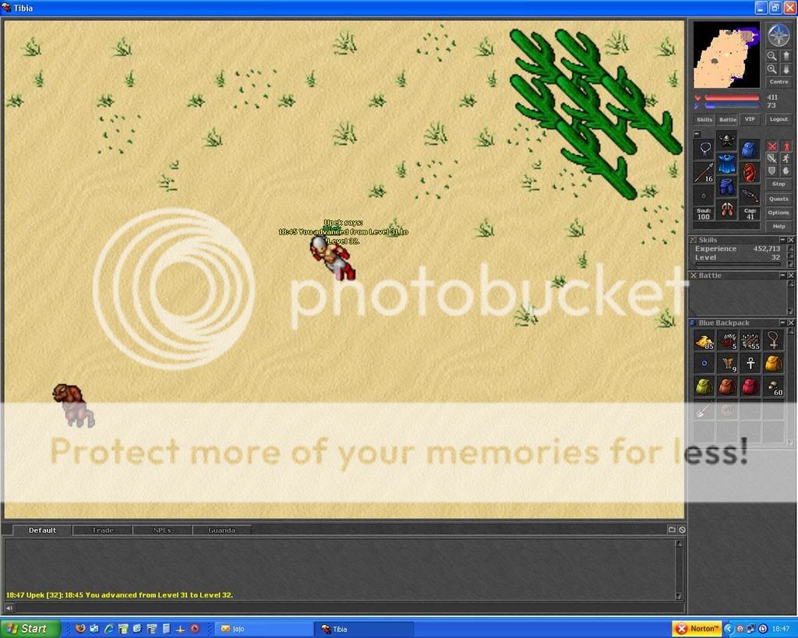The height and width of the screenshot is (638, 798).
Task: Open the equipped blue backpack slot
Action: click(749, 149)
